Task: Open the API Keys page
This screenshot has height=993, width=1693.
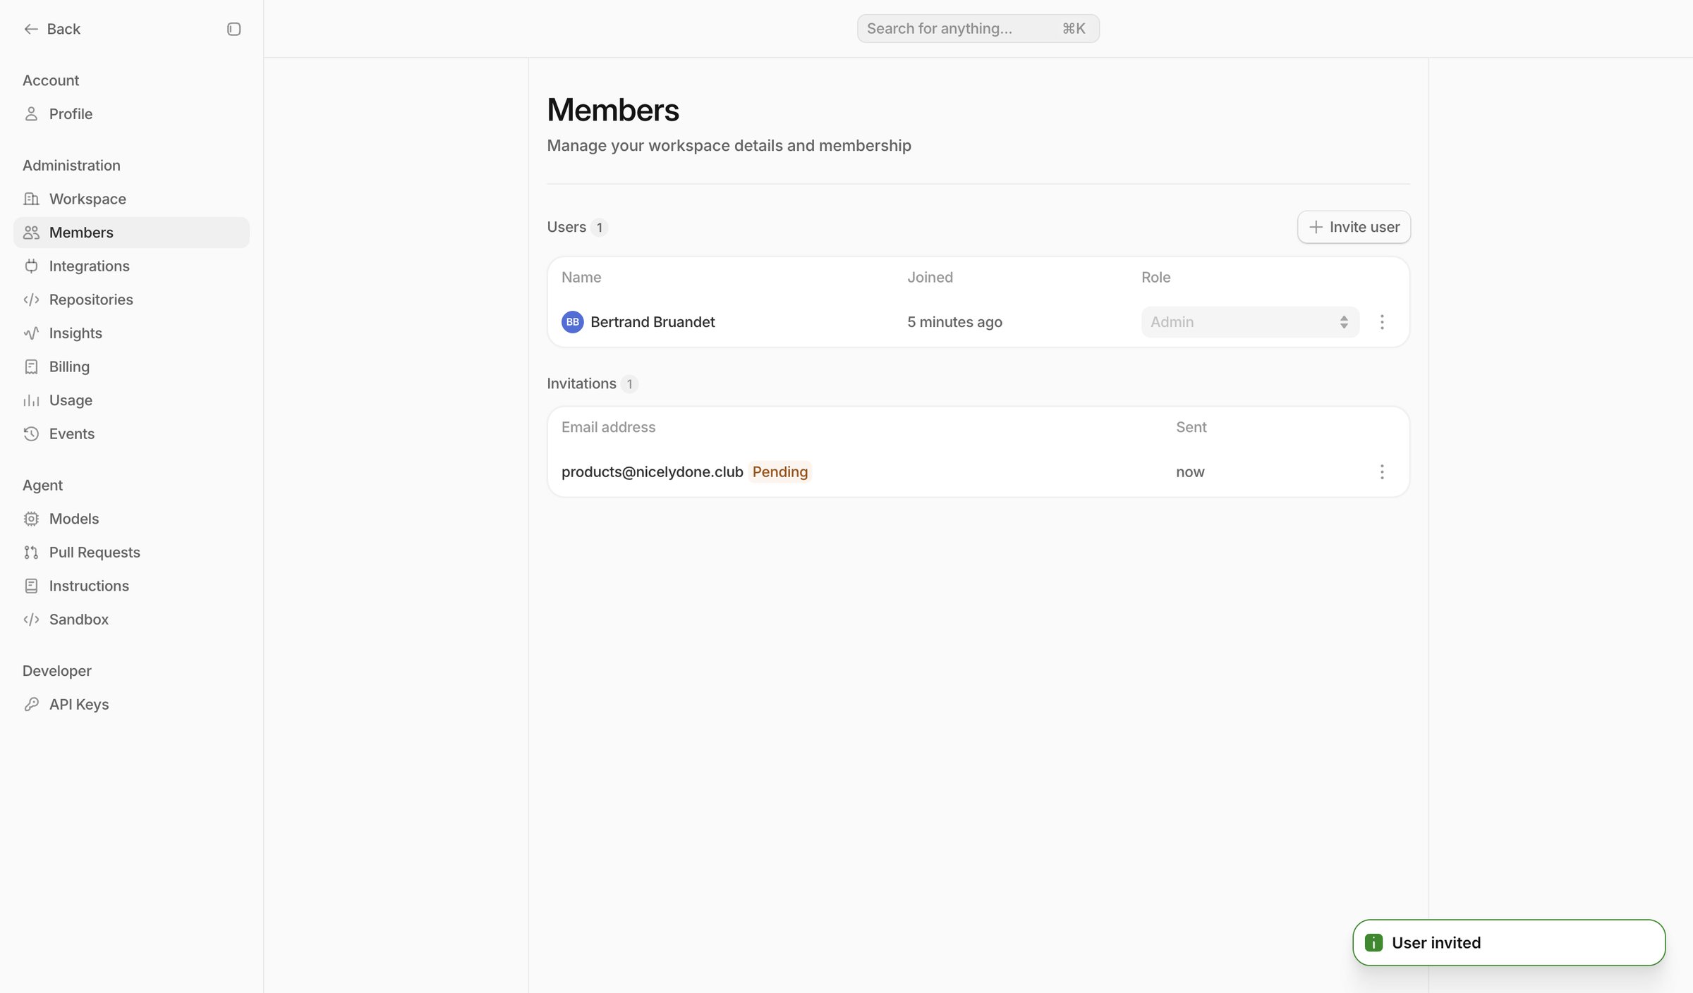Action: point(131,705)
